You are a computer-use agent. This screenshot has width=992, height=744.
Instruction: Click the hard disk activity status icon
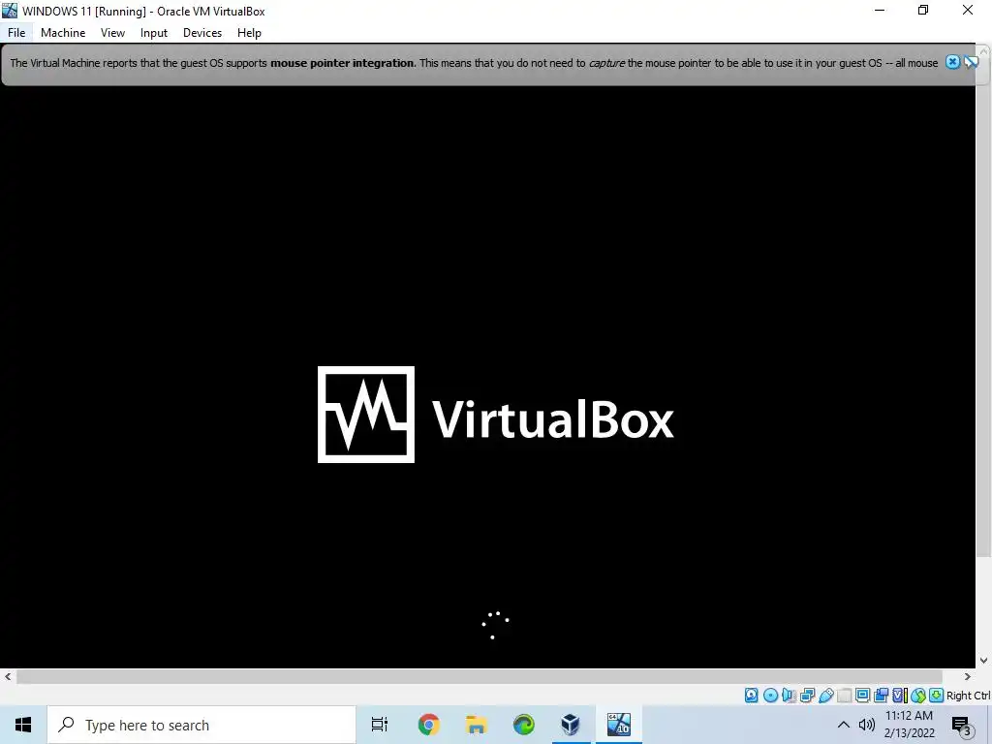[752, 696]
